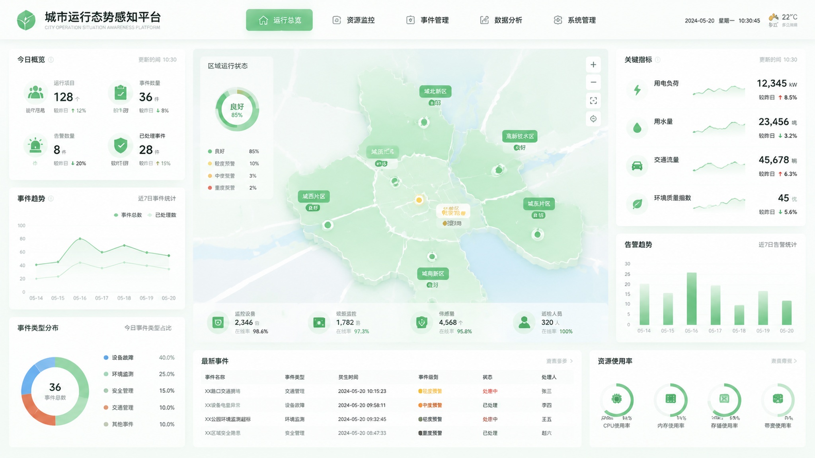Click the yellow warning marker on map

(419, 200)
